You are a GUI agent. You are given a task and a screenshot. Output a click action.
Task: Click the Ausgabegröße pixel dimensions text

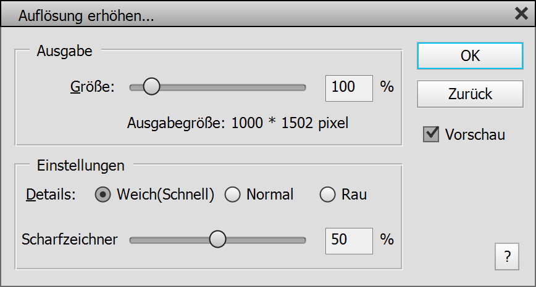click(x=238, y=123)
